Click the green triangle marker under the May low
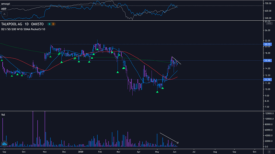This screenshot has width=275, height=154. click(157, 92)
